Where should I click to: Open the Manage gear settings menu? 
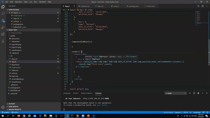point(3,107)
